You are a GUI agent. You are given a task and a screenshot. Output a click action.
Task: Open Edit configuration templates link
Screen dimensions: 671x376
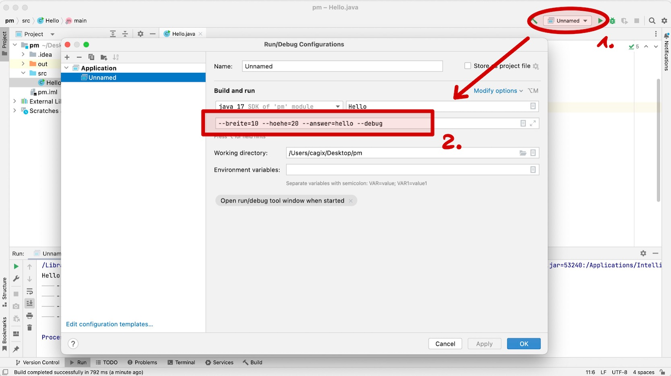click(x=109, y=324)
